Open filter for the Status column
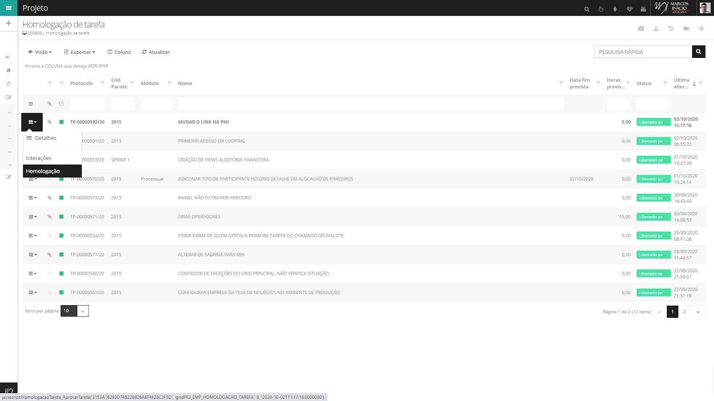This screenshot has width=714, height=401. coord(665,83)
